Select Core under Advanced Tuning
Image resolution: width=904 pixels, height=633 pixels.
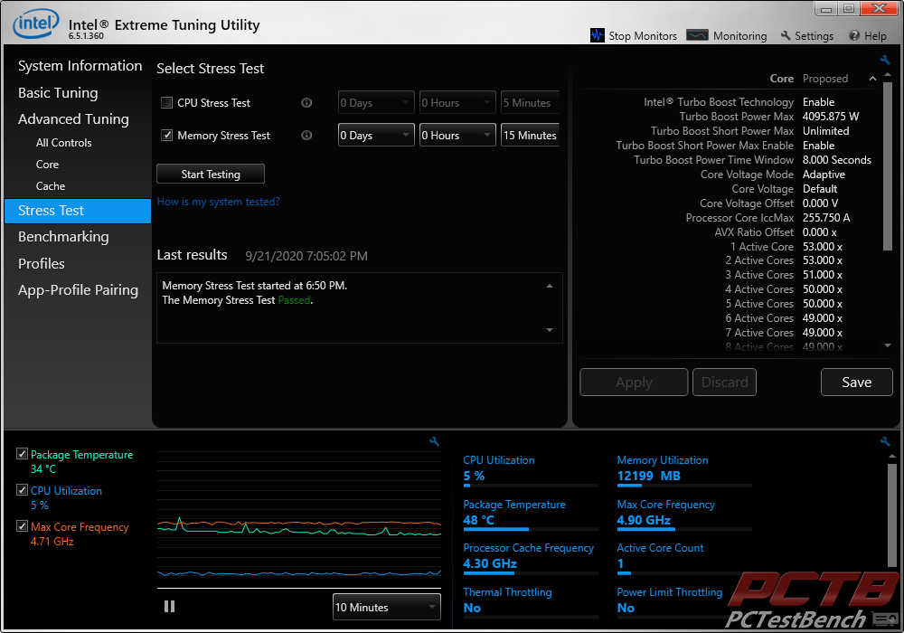47,165
